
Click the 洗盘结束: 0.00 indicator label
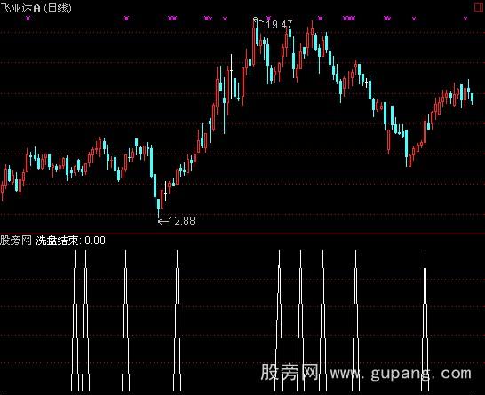[x=70, y=241]
